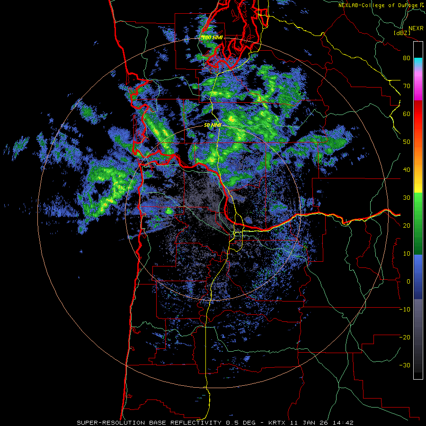Click the -10 value on the dBZ scale
This screenshot has width=426, height=426.
(405, 310)
